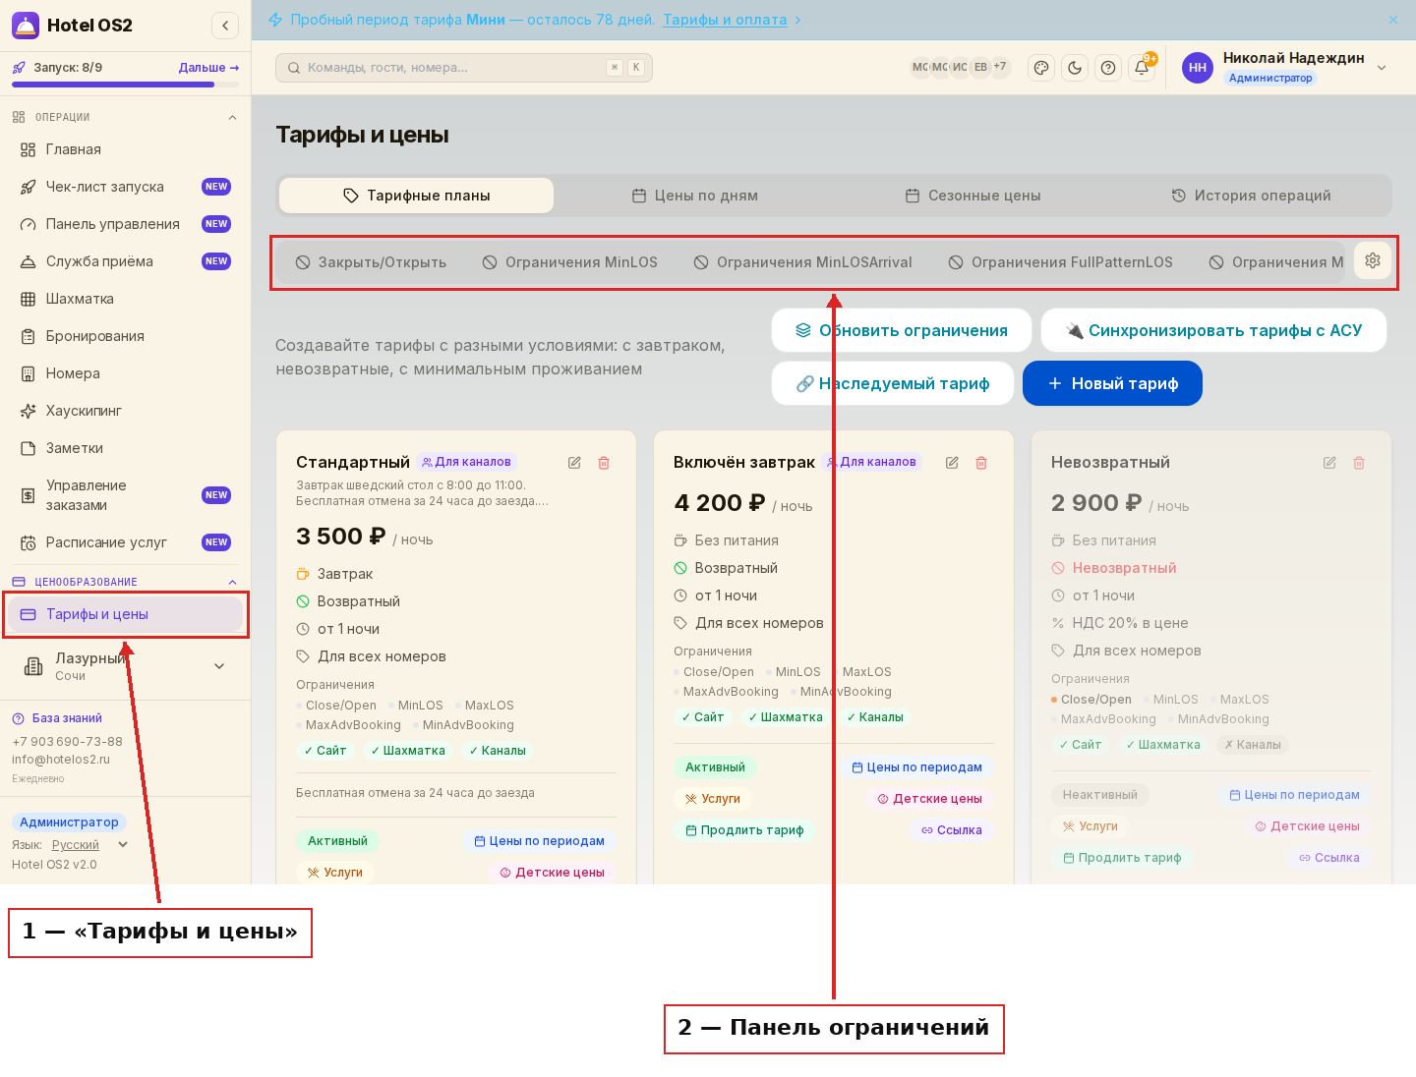The width and height of the screenshot is (1416, 1077).
Task: Edit the Стандартный tariff with pencil icon
Action: 574,463
